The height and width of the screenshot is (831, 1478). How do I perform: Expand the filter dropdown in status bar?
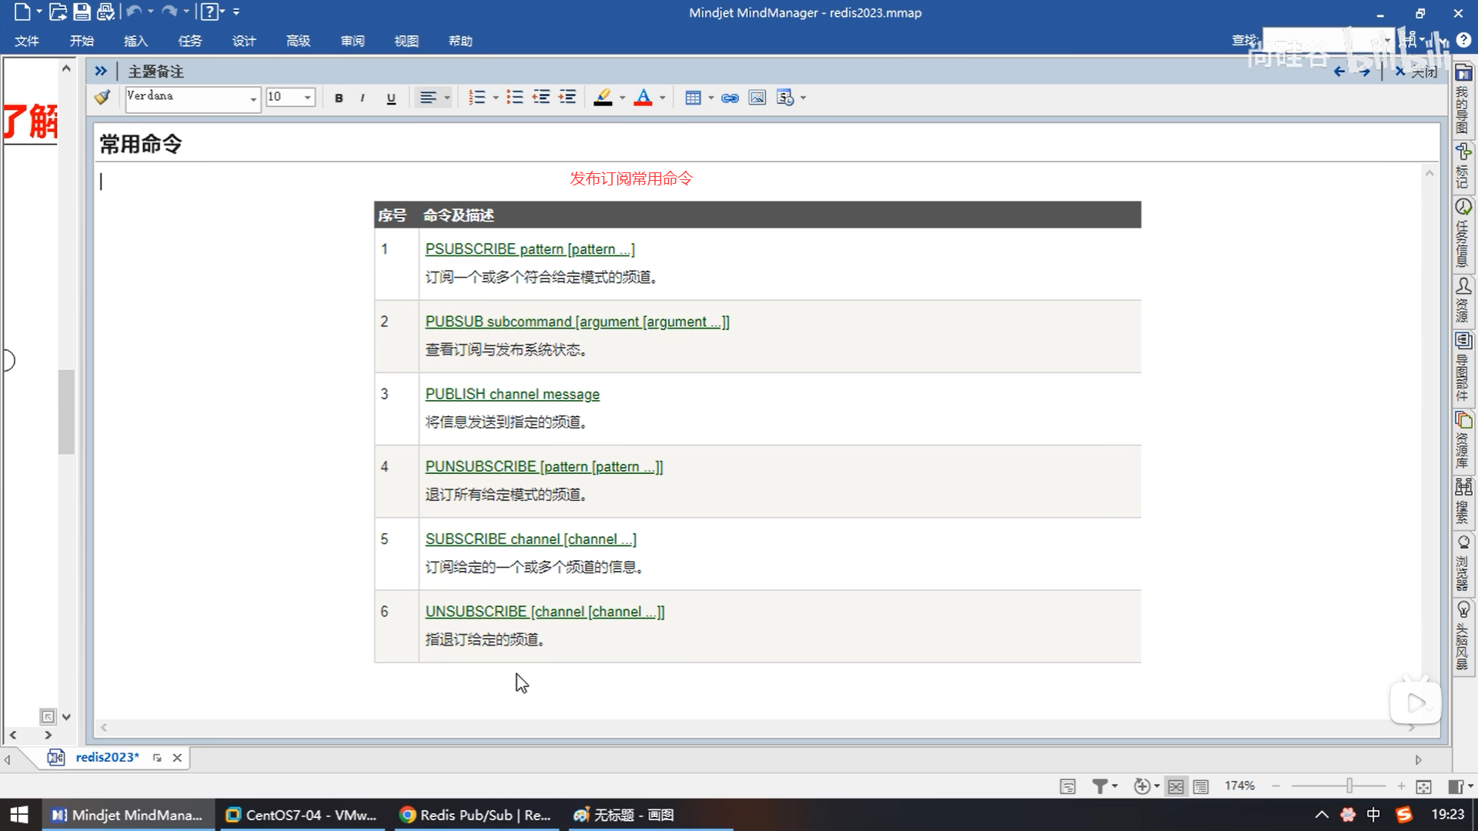1114,786
